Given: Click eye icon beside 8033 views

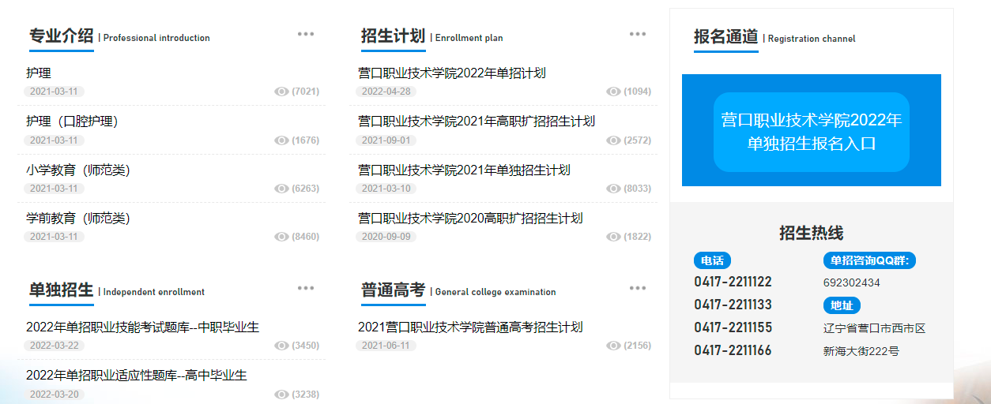Looking at the screenshot, I should pos(613,189).
